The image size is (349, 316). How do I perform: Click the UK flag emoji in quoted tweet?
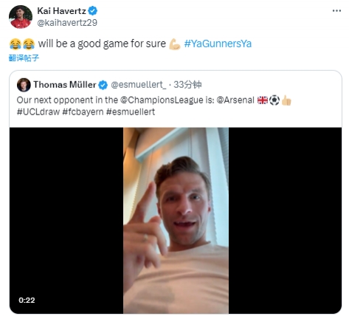263,100
